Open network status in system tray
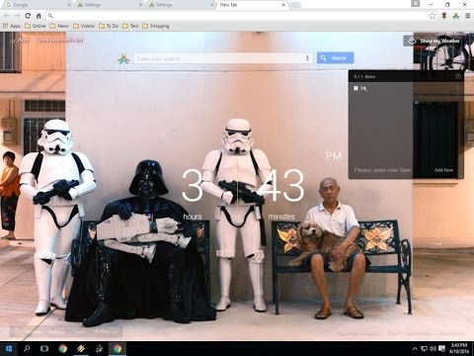474x356 pixels. click(x=425, y=348)
